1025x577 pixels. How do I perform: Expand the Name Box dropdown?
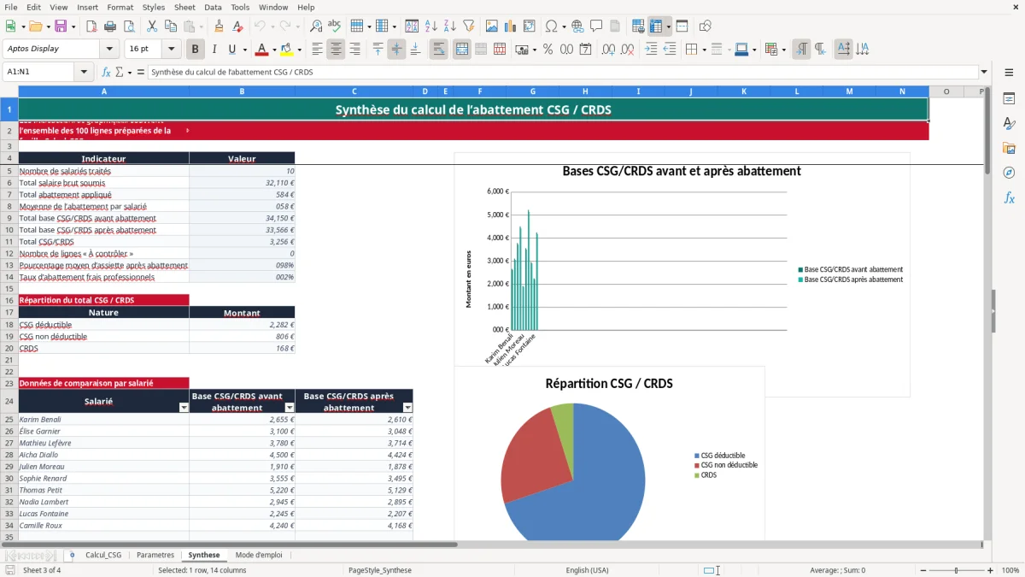pos(84,72)
